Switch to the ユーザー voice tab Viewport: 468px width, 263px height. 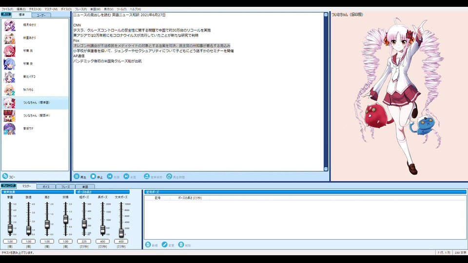41,15
